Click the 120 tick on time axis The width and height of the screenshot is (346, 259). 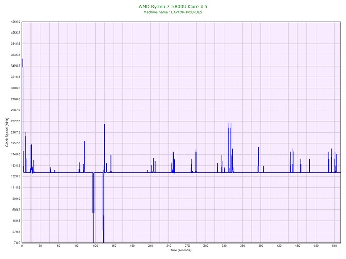tap(96, 246)
